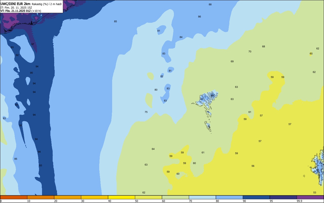Click the map value '97'
Image resolution: width=324 pixels, height=203 pixels.
tap(33, 44)
